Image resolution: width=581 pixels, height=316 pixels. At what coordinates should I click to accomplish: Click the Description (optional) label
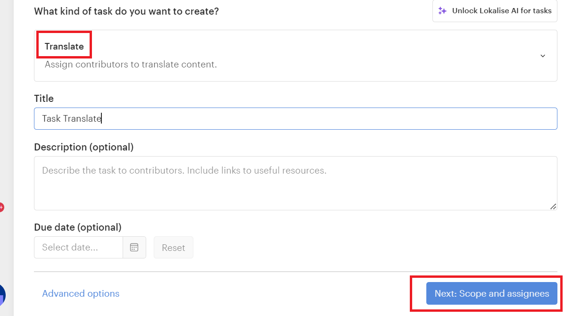[x=83, y=147]
